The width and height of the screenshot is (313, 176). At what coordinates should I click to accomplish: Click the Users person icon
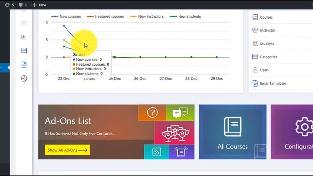tap(255, 70)
